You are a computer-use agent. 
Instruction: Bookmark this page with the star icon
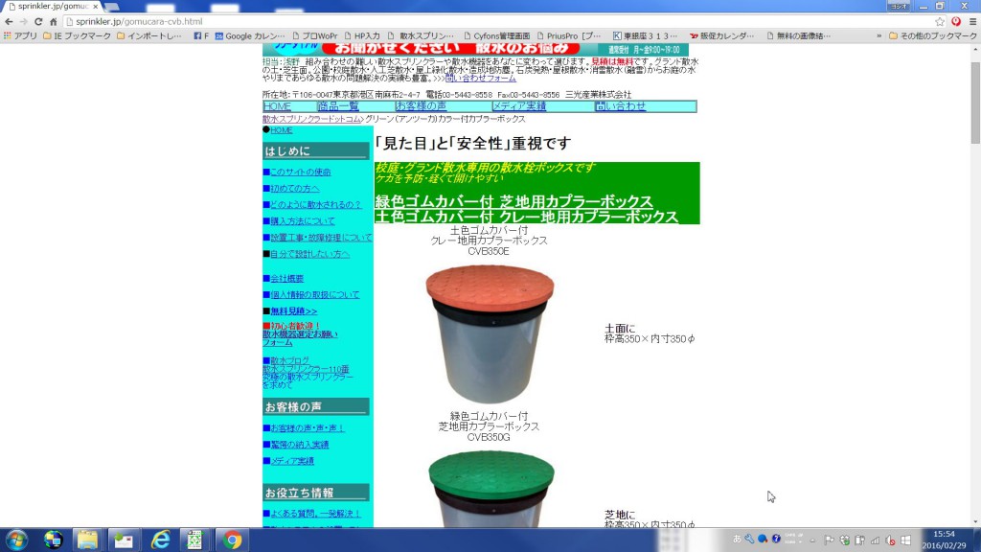[x=940, y=21]
